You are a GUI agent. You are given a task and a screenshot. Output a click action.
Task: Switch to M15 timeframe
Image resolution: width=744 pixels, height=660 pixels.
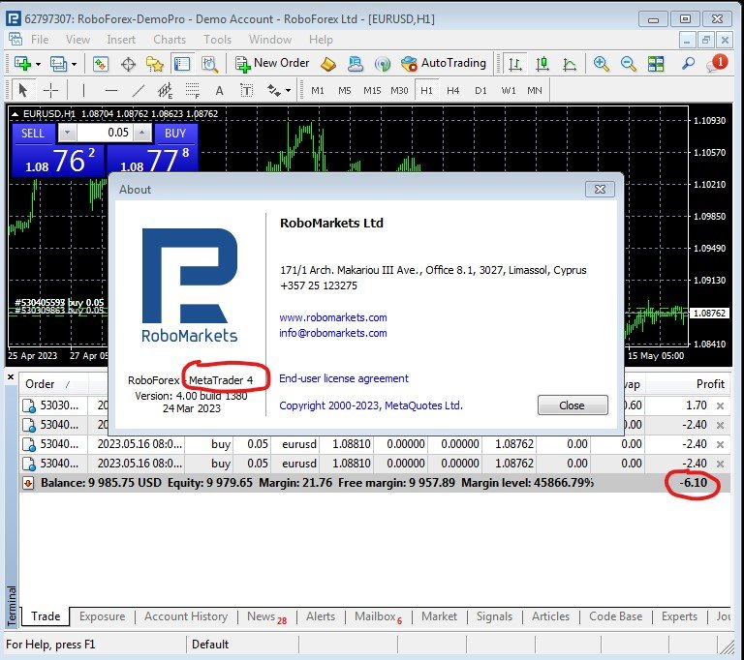372,90
